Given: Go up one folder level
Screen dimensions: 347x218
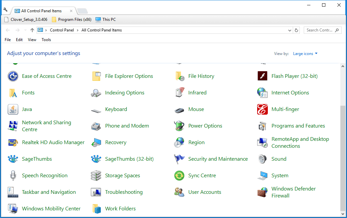Looking at the screenshot, I should 32,30.
